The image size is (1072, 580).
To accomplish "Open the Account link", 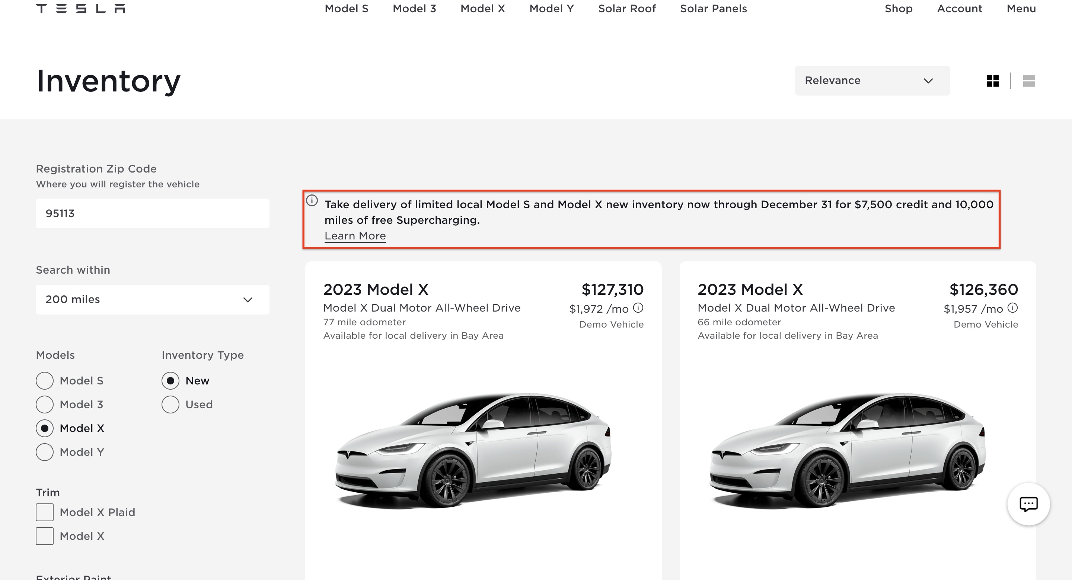I will (x=960, y=9).
